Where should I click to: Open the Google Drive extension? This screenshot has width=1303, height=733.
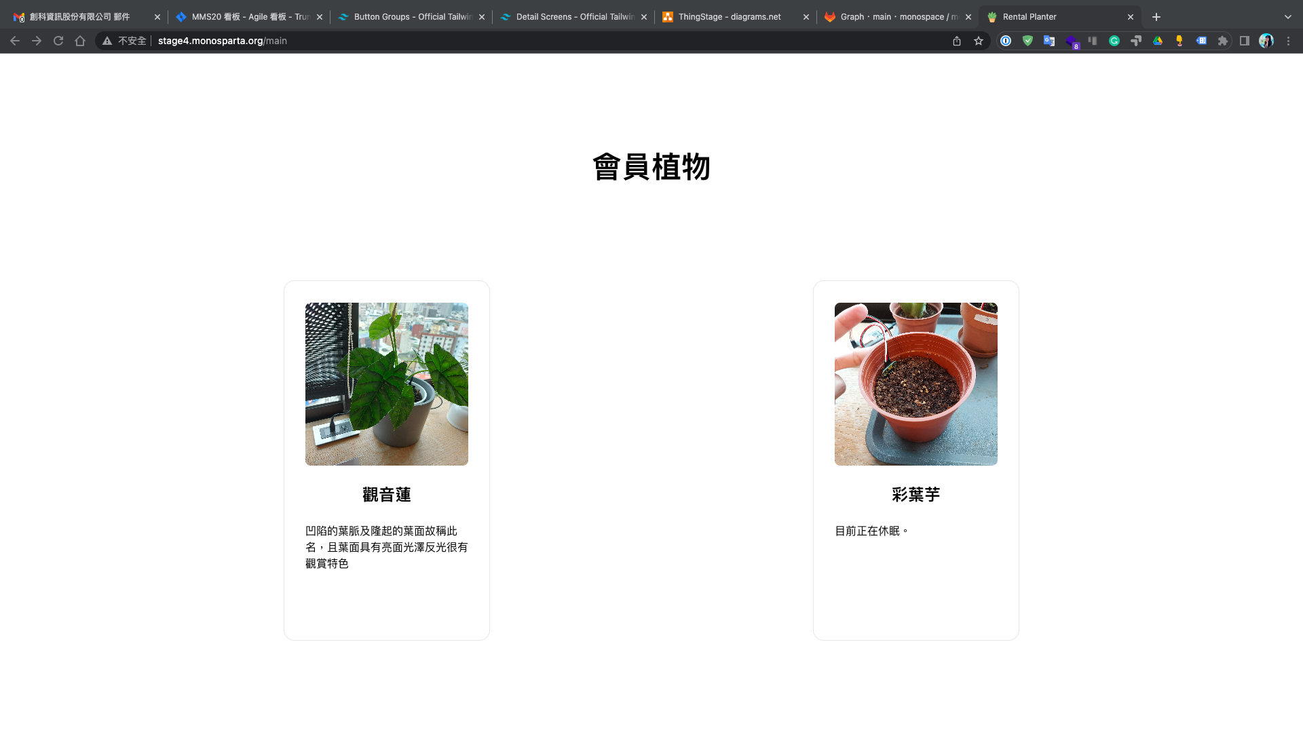[x=1157, y=41]
